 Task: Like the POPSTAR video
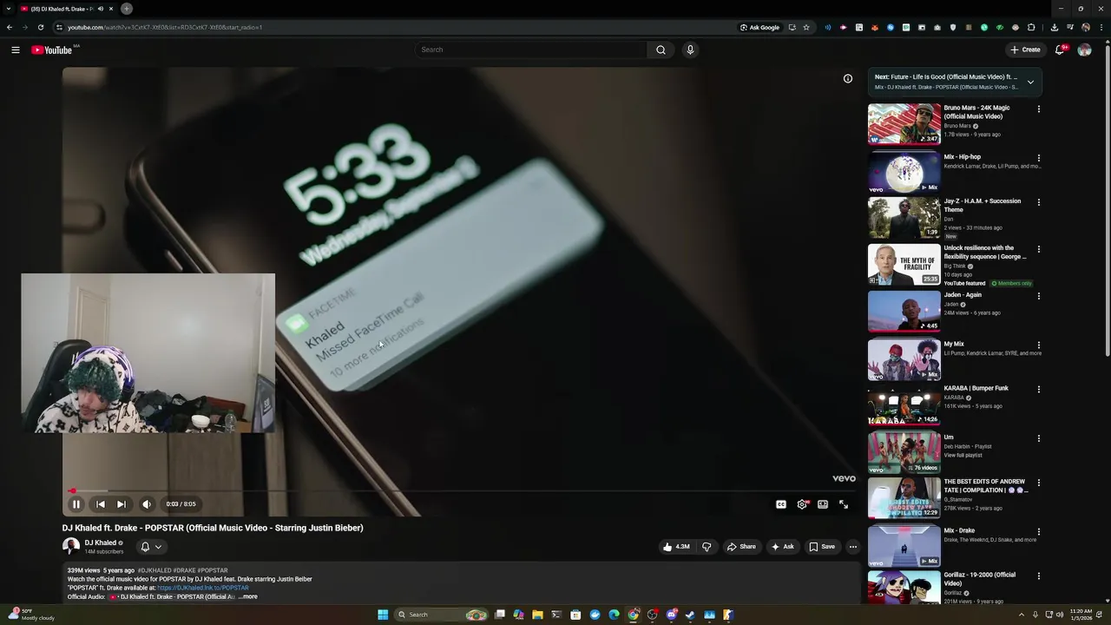677,547
